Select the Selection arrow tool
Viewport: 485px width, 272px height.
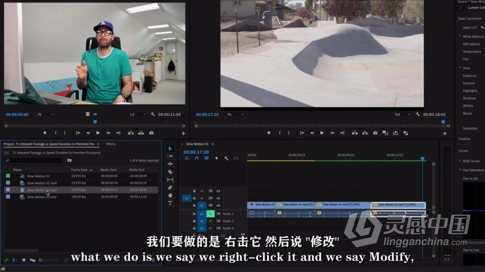[170, 148]
